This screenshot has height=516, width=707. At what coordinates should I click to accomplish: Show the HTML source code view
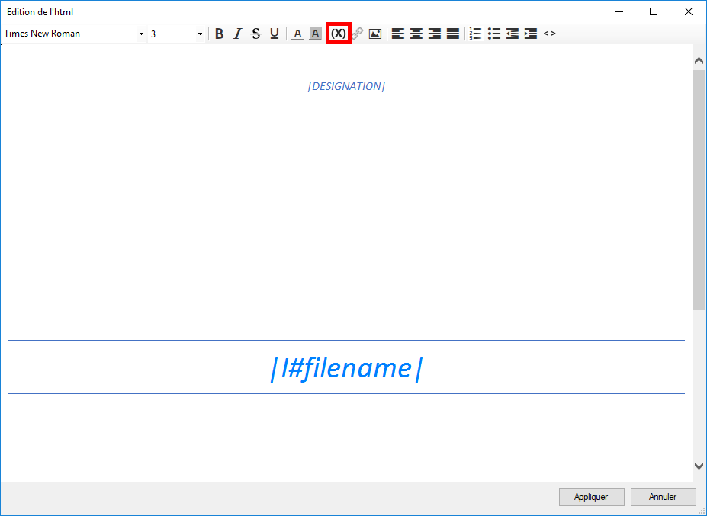[550, 34]
